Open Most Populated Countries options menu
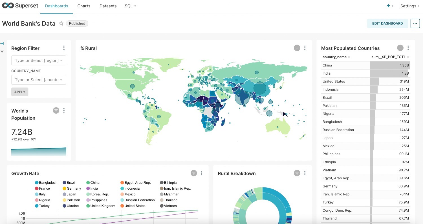This screenshot has width=423, height=224. coord(408,48)
